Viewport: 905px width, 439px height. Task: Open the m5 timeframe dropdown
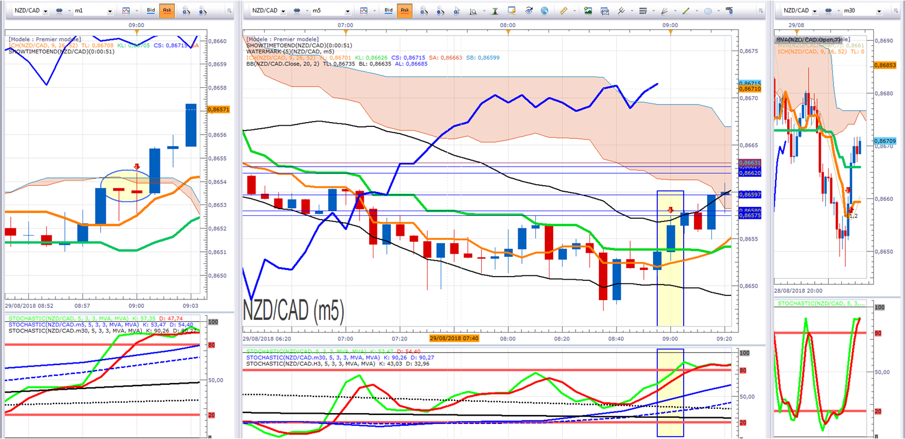coord(348,11)
